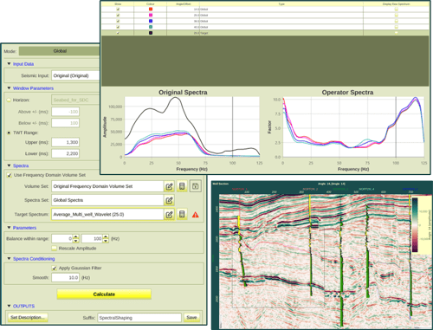Click the Above +/- (ms) field

coord(66,112)
